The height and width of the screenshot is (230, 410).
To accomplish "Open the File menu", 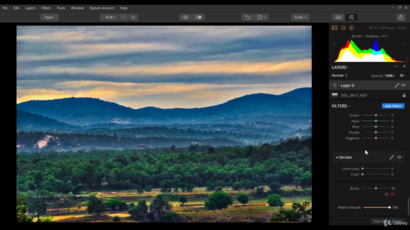I will (4, 8).
